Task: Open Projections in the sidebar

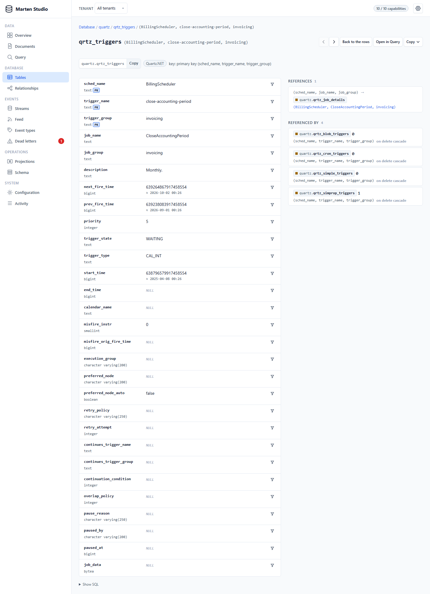Action: (x=36, y=161)
